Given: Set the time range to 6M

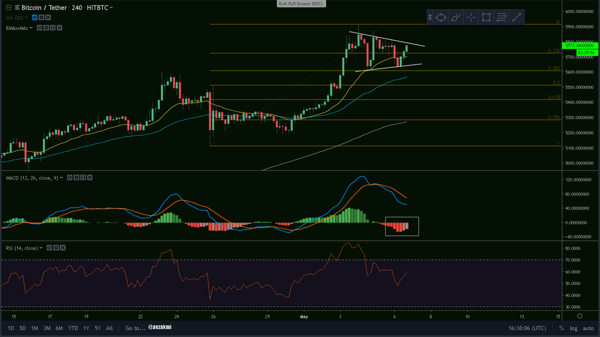Looking at the screenshot, I should pyautogui.click(x=59, y=328).
